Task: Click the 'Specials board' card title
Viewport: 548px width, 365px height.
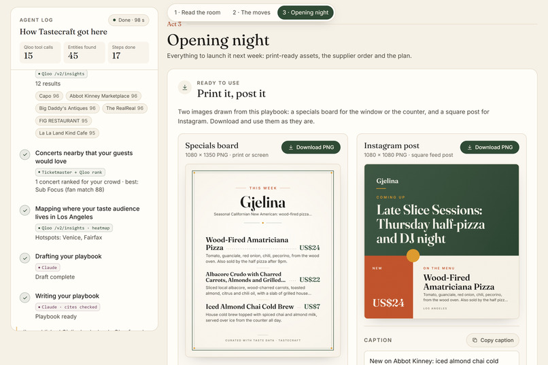Action: pyautogui.click(x=212, y=145)
